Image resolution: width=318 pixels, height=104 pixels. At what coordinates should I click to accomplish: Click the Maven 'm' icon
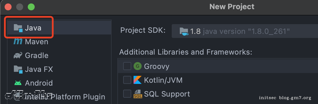pos(18,42)
